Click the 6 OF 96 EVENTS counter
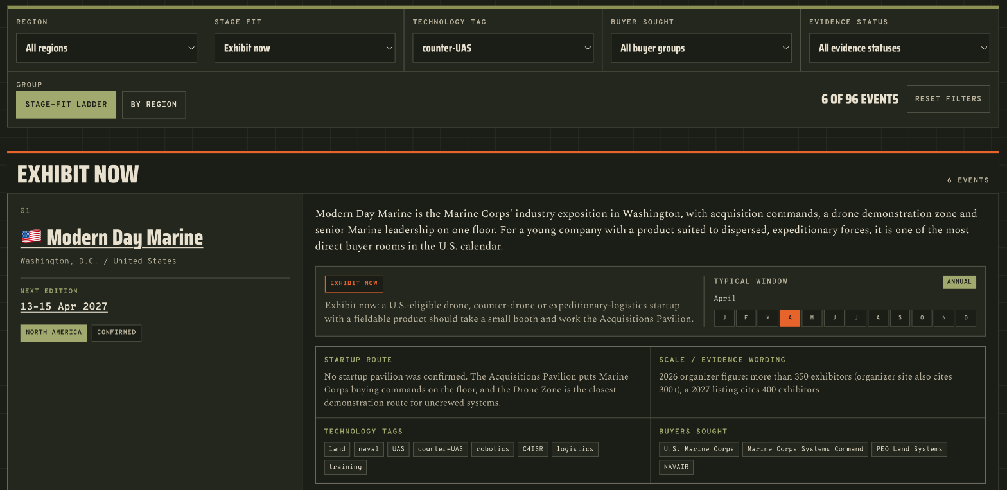 (x=859, y=100)
